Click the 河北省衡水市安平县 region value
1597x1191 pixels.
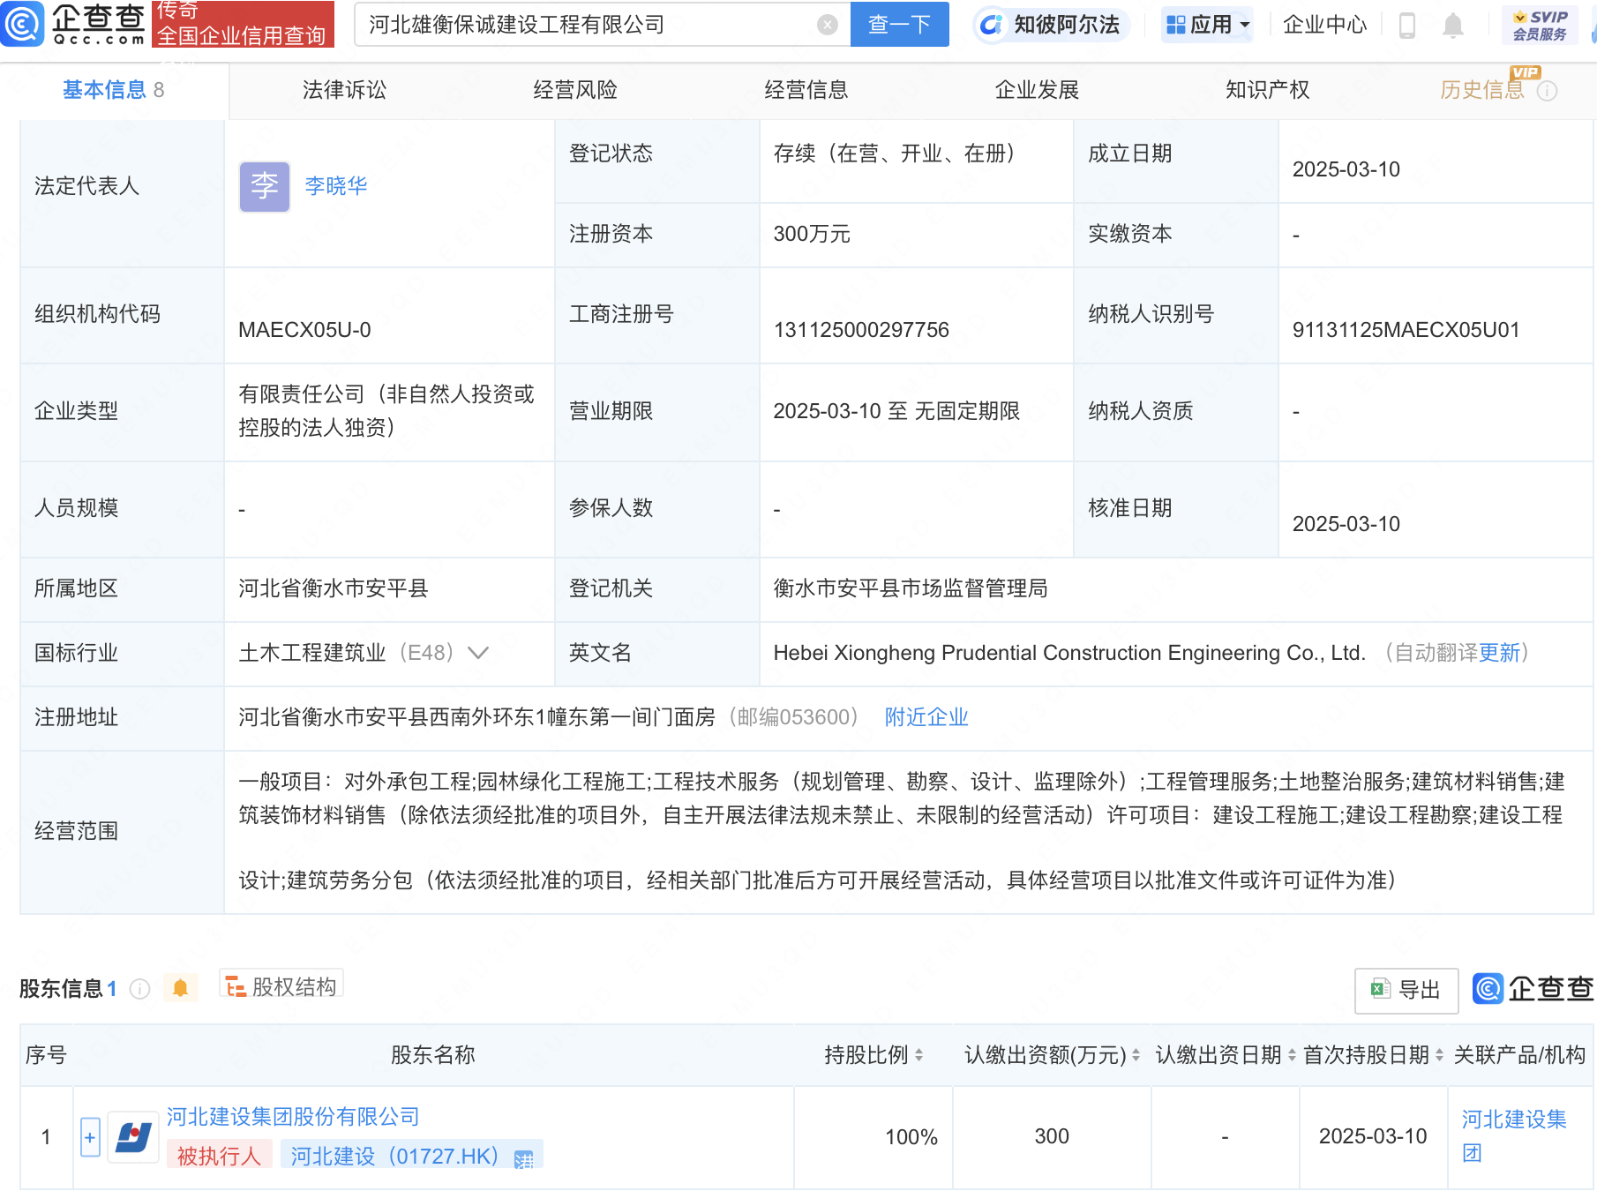[334, 588]
